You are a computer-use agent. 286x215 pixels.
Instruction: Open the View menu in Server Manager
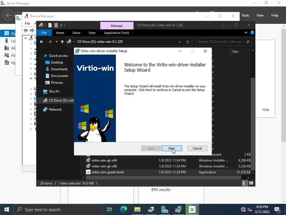click(x=260, y=15)
